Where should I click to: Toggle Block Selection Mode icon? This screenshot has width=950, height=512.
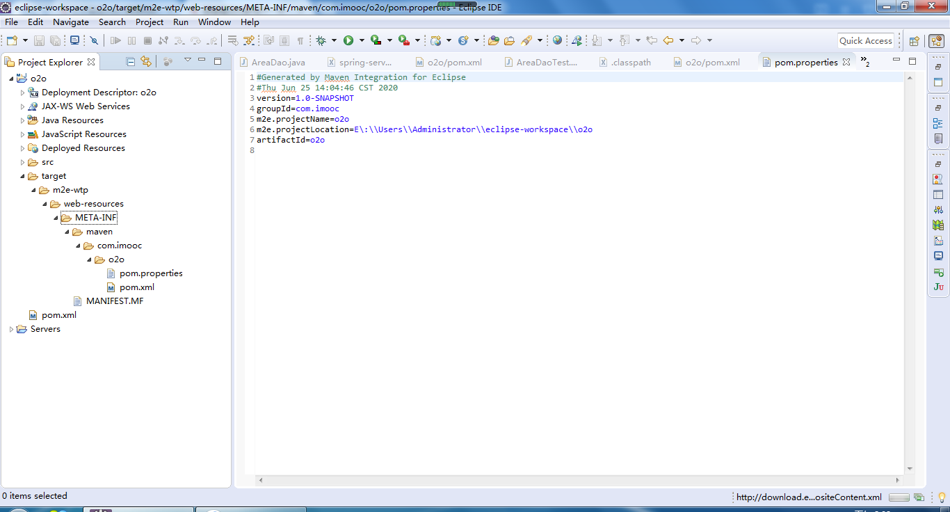click(x=284, y=40)
